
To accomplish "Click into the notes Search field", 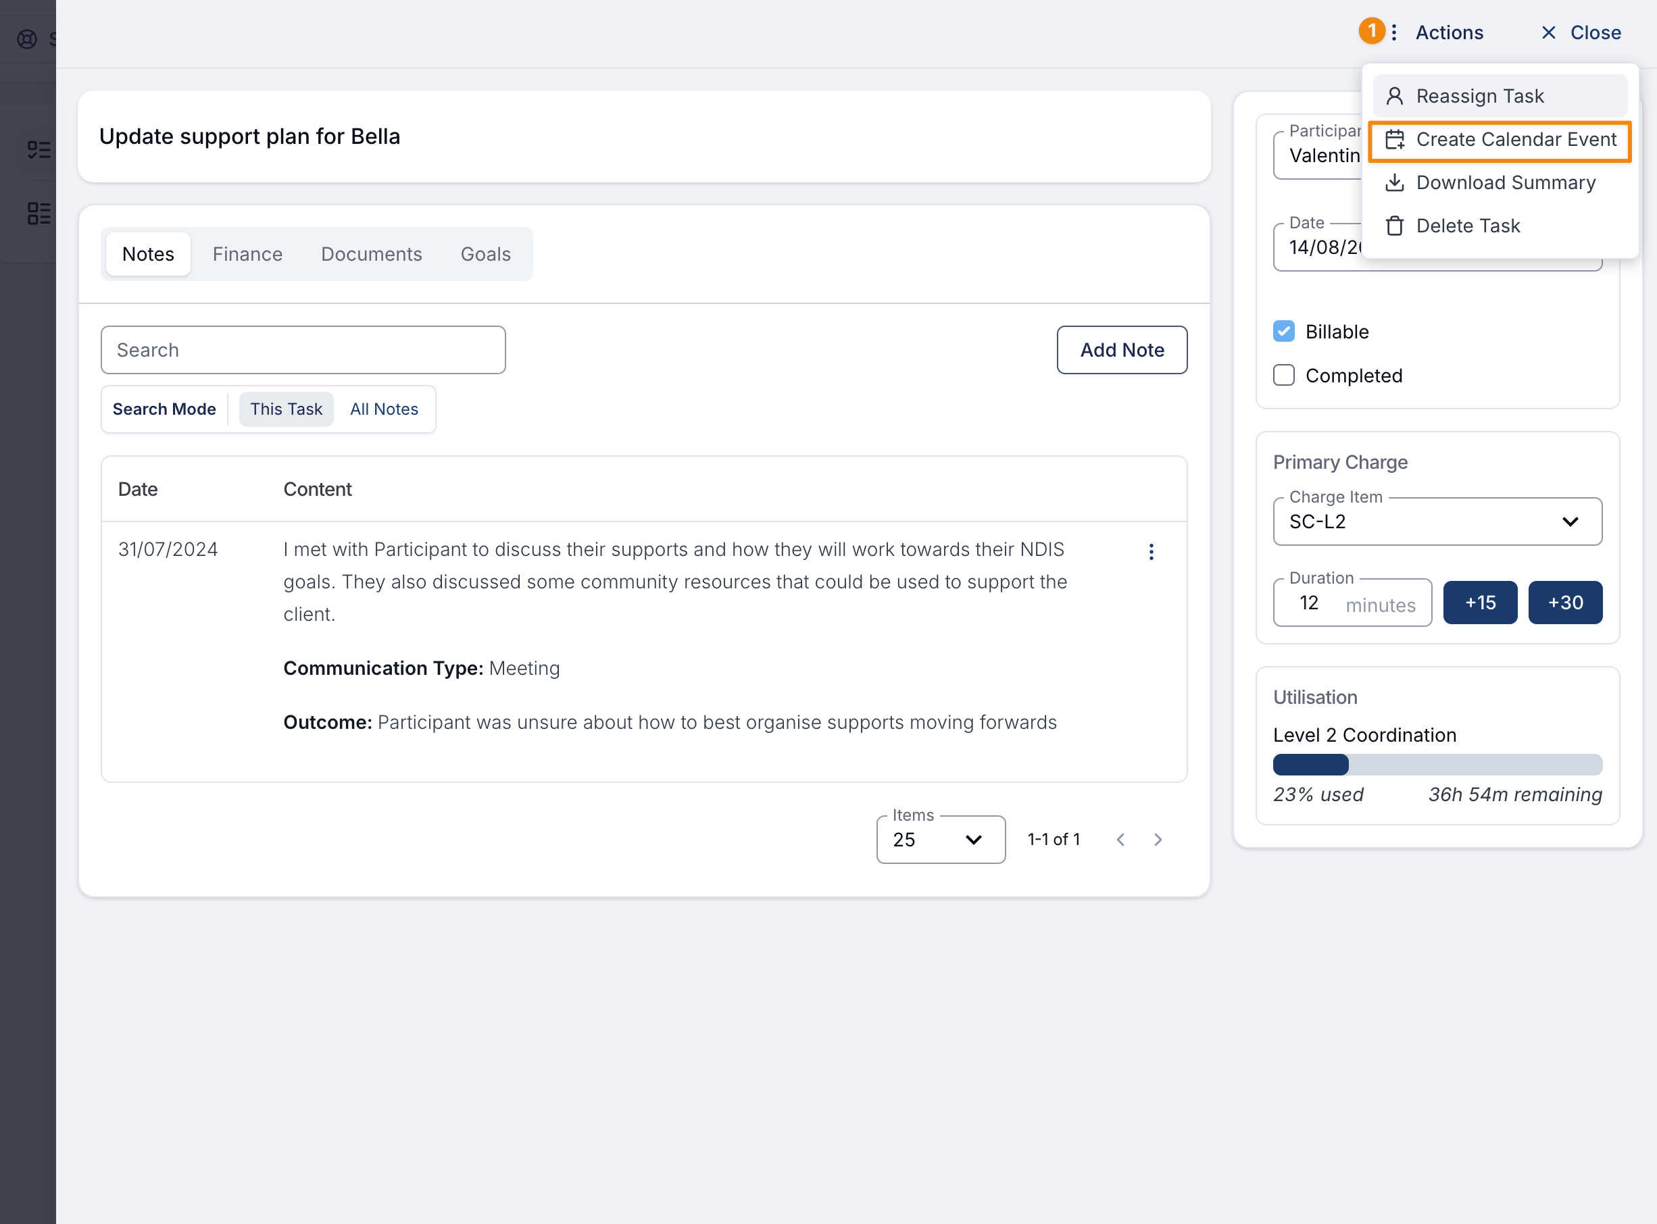I will point(303,350).
